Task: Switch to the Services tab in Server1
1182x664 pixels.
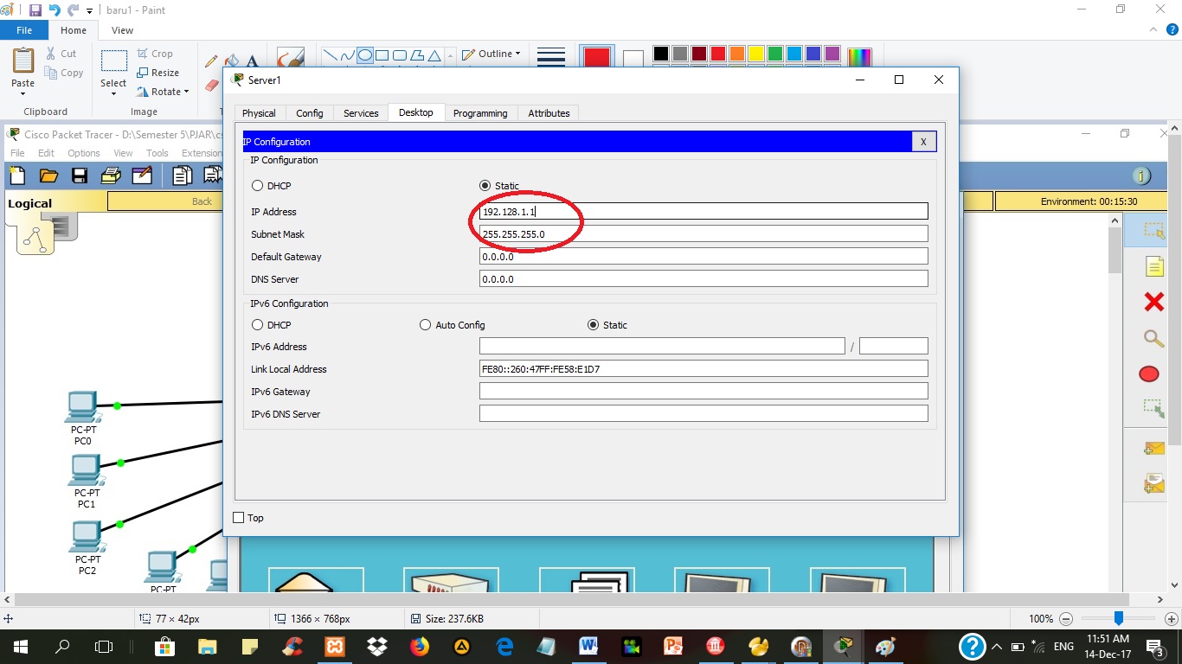Action: (x=360, y=112)
